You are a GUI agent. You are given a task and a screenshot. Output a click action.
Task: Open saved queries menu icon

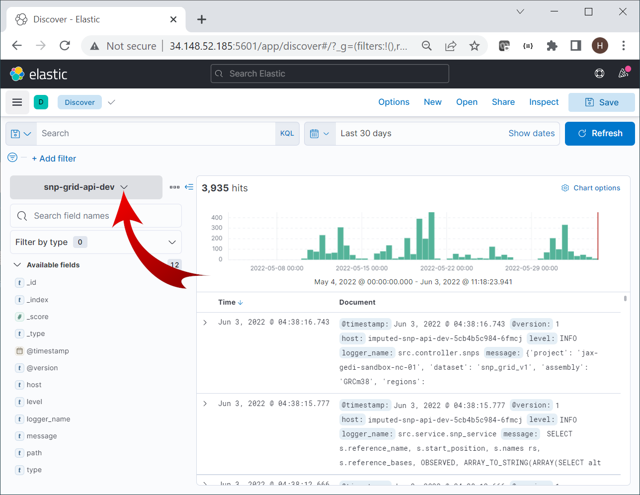point(21,134)
